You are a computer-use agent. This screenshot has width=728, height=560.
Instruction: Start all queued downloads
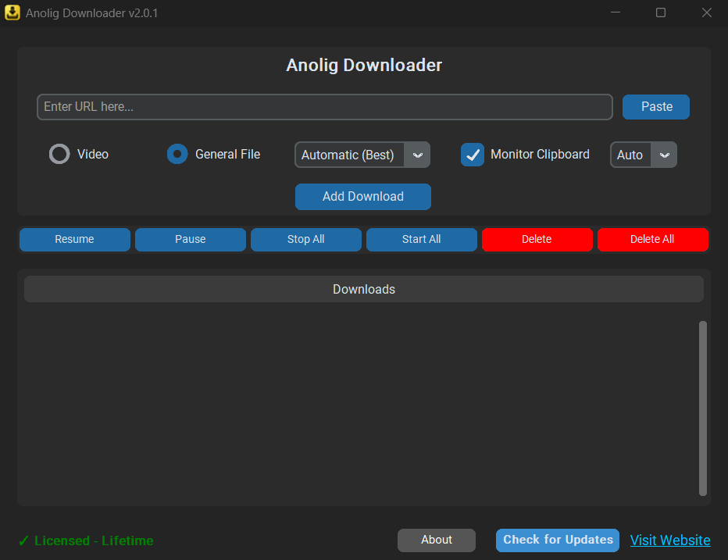click(x=421, y=239)
